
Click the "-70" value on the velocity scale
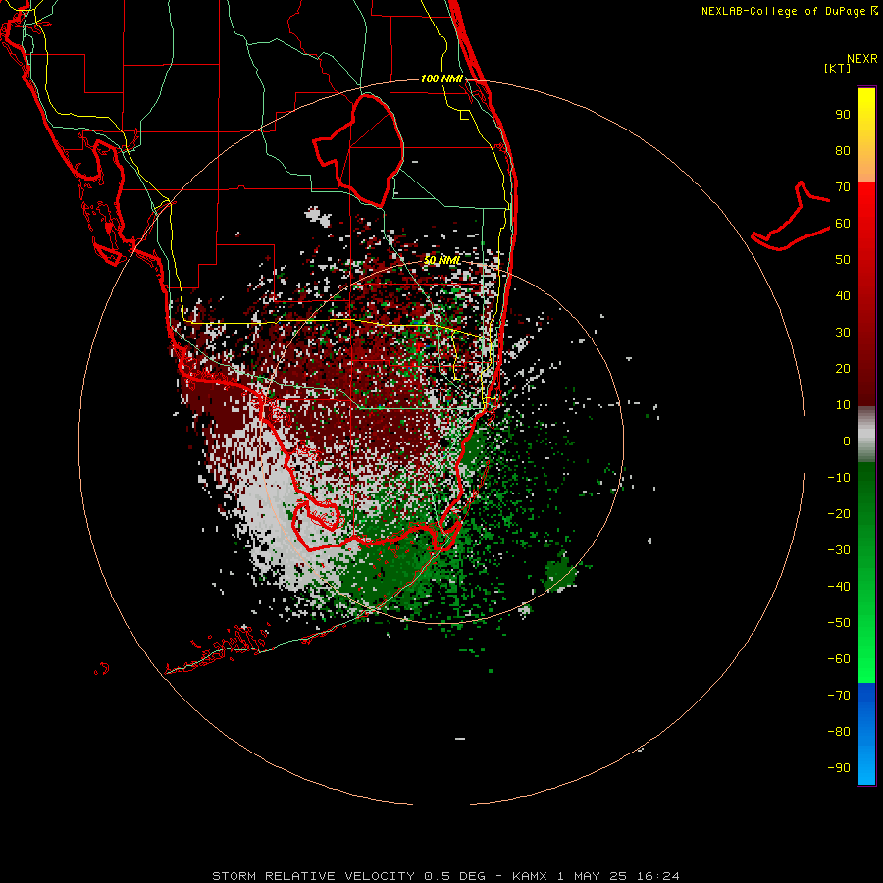pyautogui.click(x=839, y=696)
